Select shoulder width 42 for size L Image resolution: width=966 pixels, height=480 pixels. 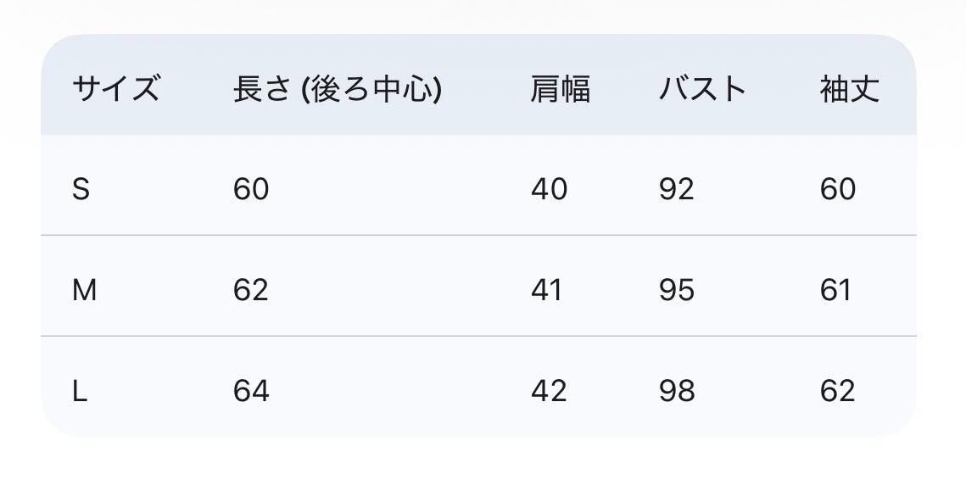(x=549, y=391)
